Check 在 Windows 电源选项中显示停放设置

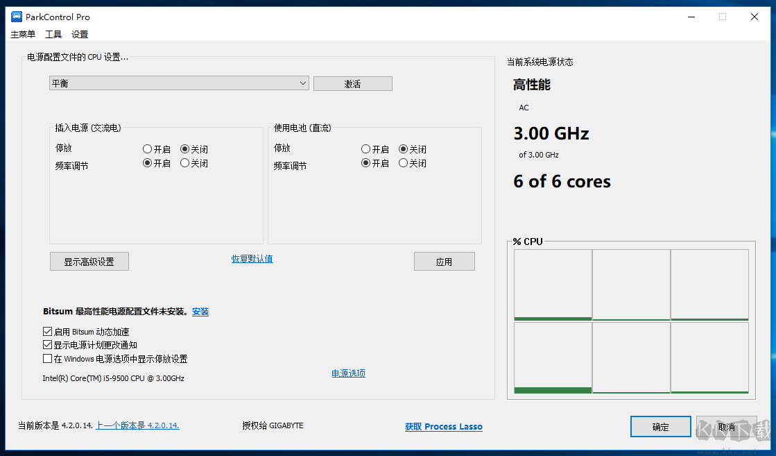tap(47, 359)
